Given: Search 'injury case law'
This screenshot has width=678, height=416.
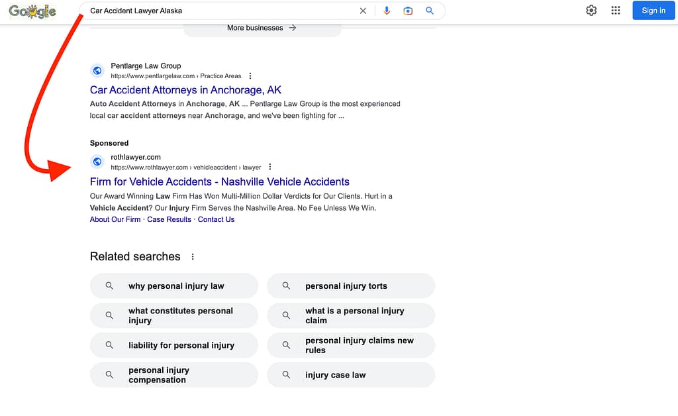Looking at the screenshot, I should (x=351, y=375).
